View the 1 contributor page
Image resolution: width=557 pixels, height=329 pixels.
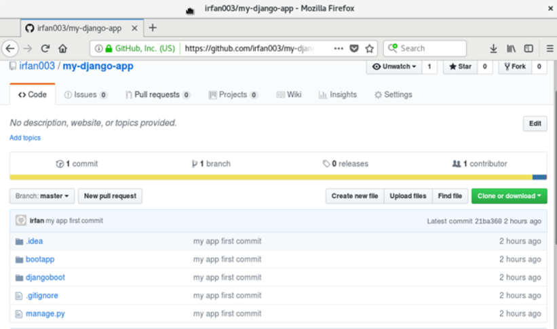[480, 163]
